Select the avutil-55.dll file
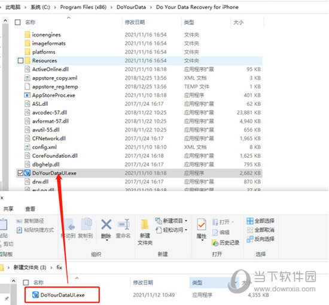The width and height of the screenshot is (329, 305). (139, 130)
